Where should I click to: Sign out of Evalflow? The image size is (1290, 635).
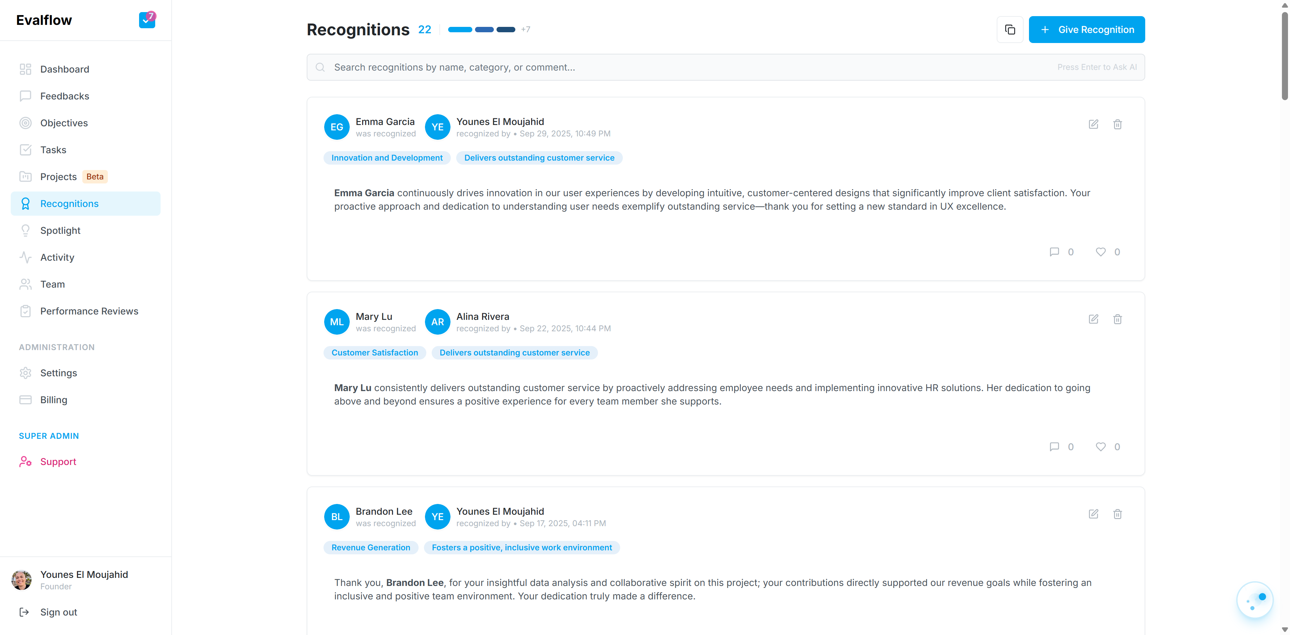point(58,612)
